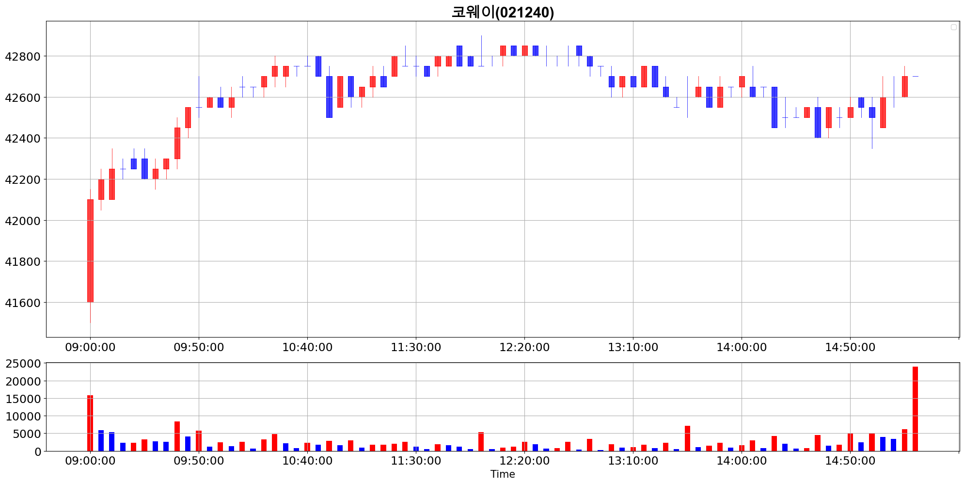Click the 14:50:00 label under volume chart
The height and width of the screenshot is (484, 964).
pos(850,461)
